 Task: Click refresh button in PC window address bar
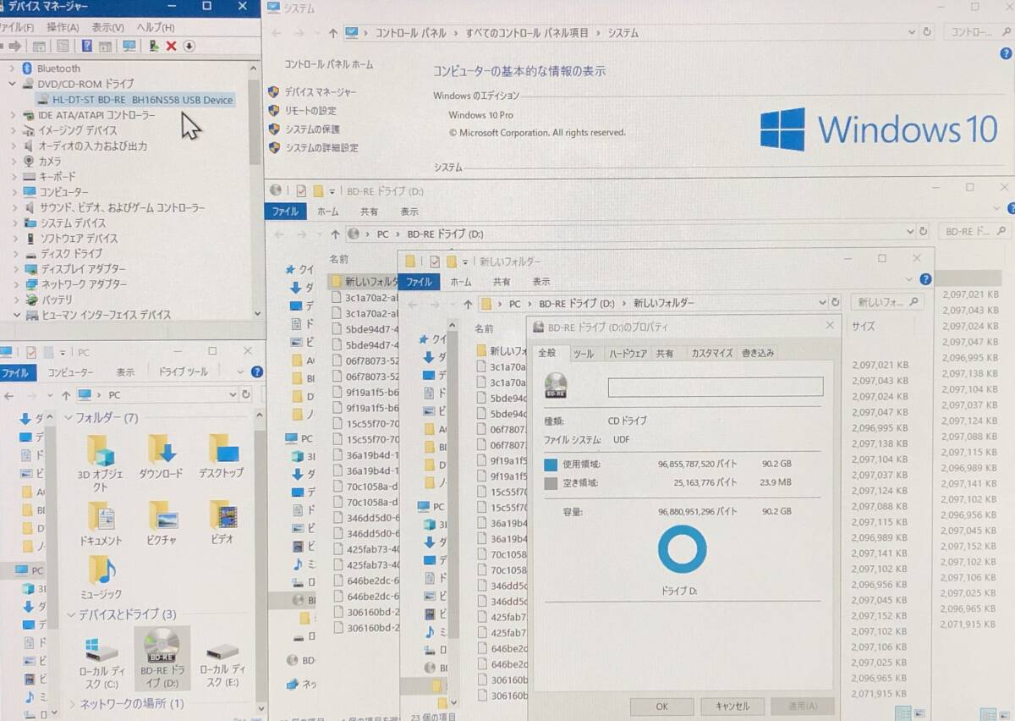click(246, 394)
